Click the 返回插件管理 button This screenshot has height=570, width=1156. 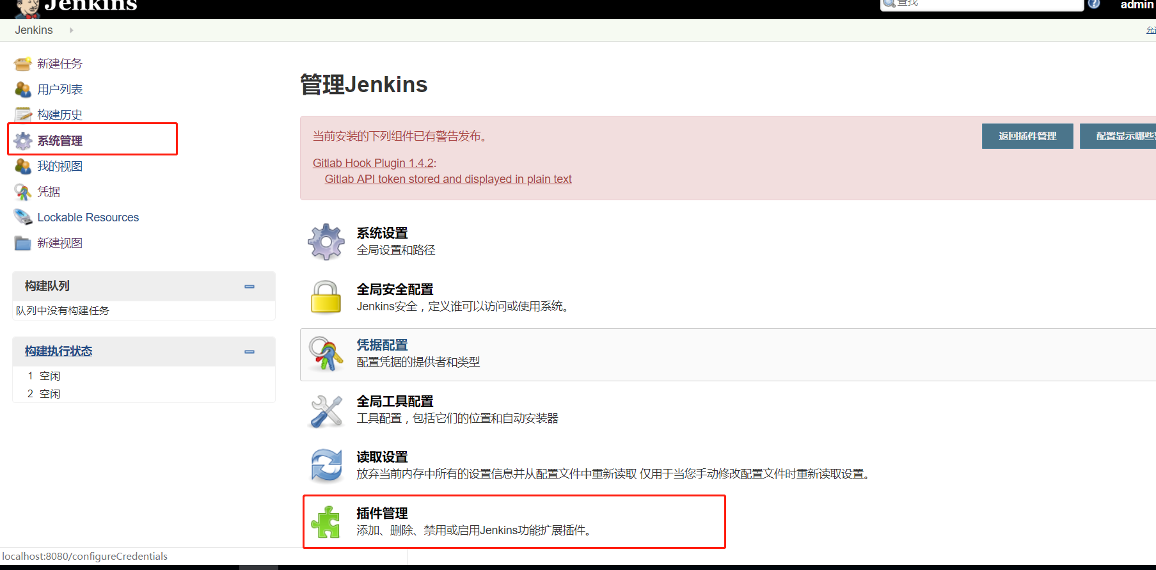point(1027,136)
